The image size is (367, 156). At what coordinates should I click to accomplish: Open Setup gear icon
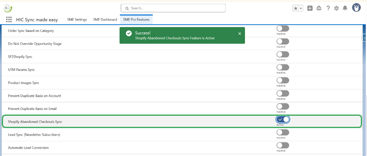[x=336, y=8]
